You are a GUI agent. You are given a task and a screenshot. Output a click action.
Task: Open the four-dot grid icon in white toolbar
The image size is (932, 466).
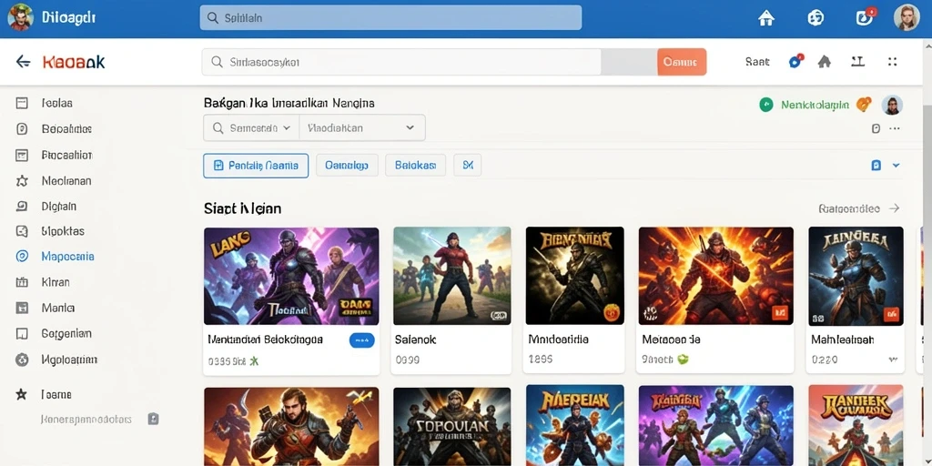pos(892,61)
